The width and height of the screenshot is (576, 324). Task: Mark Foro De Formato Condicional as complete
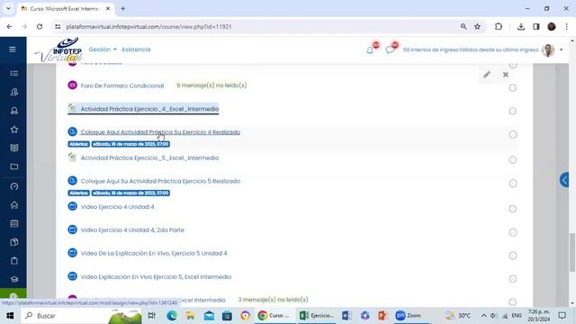[x=513, y=88]
